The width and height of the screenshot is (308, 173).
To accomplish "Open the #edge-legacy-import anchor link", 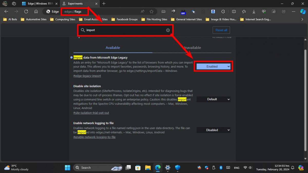I will coord(87,76).
